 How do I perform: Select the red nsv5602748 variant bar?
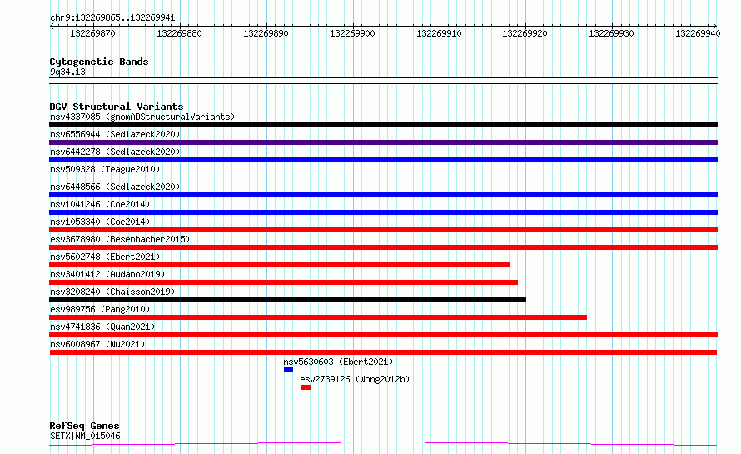(279, 265)
